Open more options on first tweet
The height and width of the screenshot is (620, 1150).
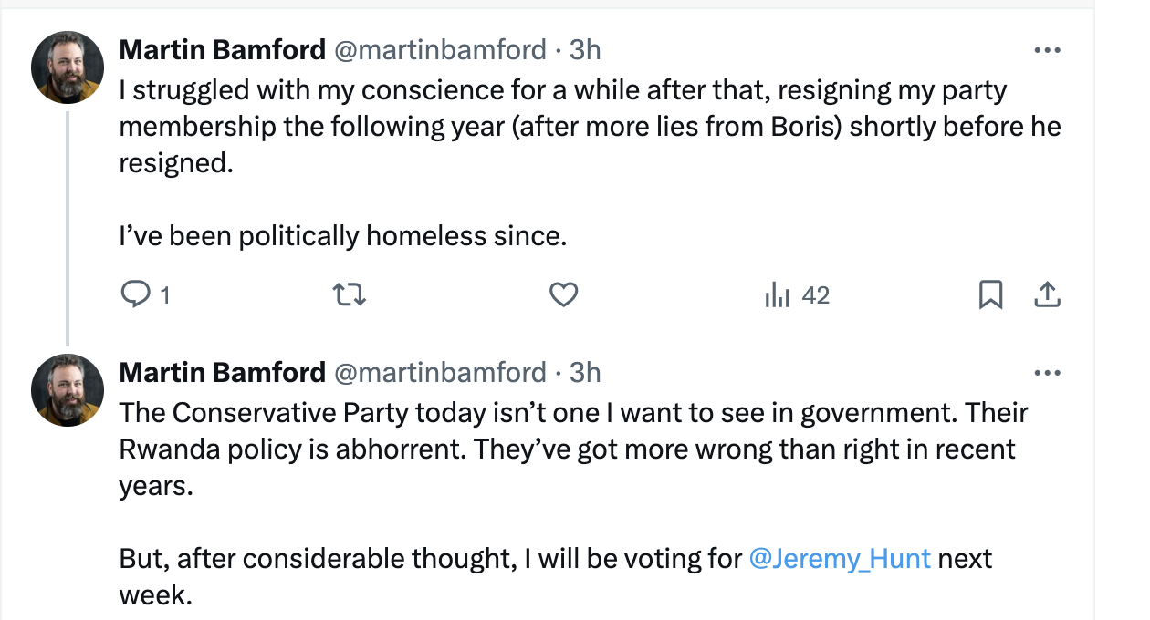pyautogui.click(x=1047, y=50)
